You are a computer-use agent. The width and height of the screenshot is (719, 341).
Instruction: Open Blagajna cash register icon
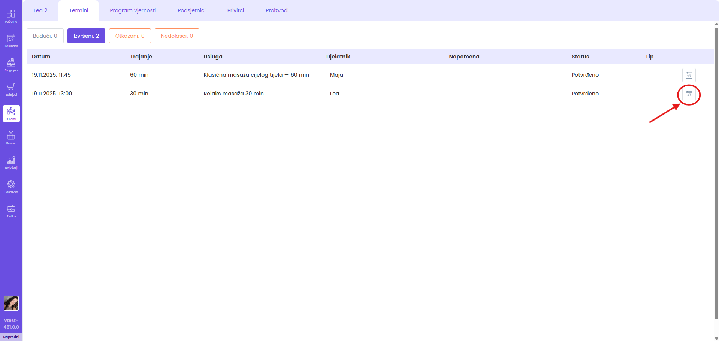pyautogui.click(x=11, y=65)
